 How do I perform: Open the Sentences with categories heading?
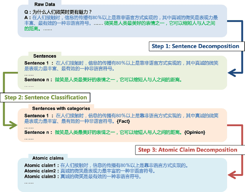click(61, 109)
